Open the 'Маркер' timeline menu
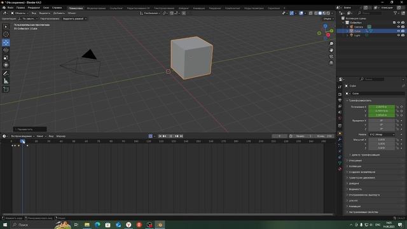The height and width of the screenshot is (229, 407). click(x=61, y=136)
